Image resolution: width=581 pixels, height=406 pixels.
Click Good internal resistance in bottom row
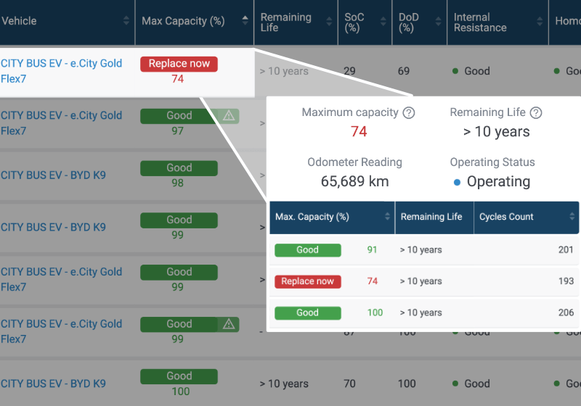[477, 384]
